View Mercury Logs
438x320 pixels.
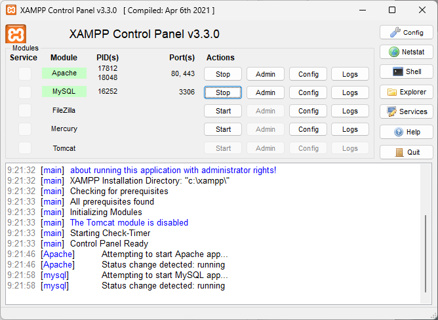pyautogui.click(x=349, y=129)
